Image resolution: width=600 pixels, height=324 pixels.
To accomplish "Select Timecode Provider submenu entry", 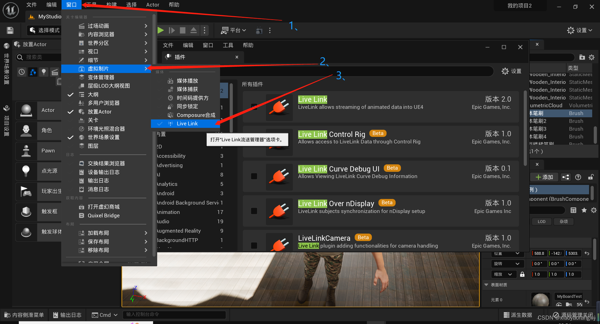I will click(185, 98).
